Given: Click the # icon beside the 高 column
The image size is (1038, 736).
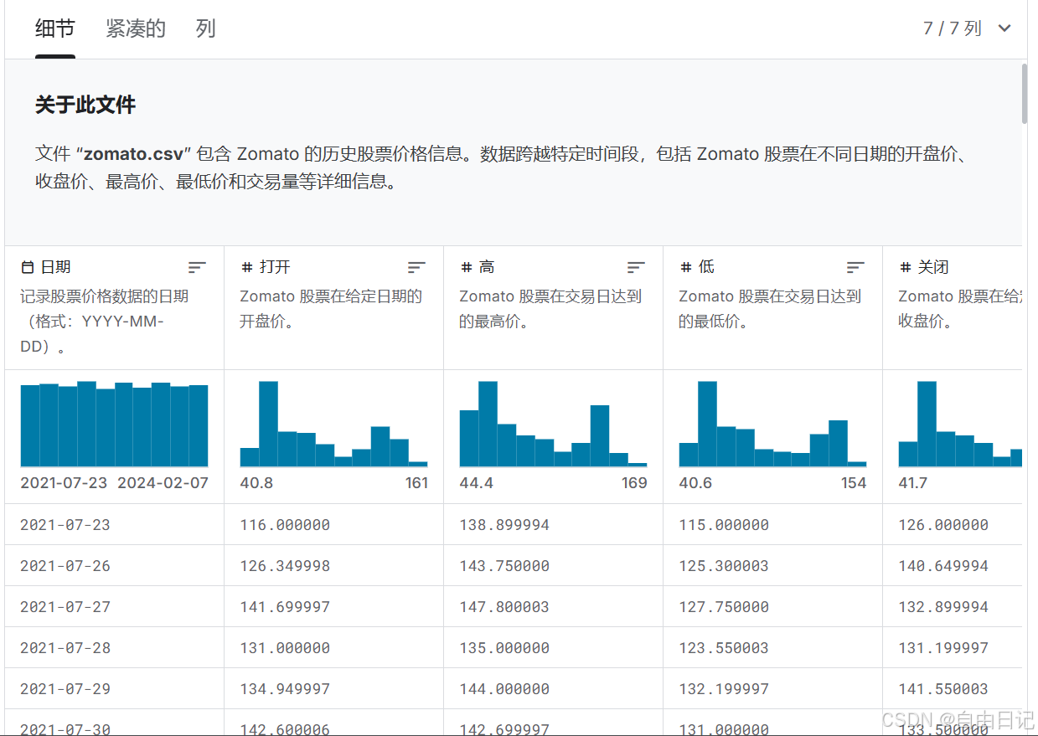Looking at the screenshot, I should 464,266.
